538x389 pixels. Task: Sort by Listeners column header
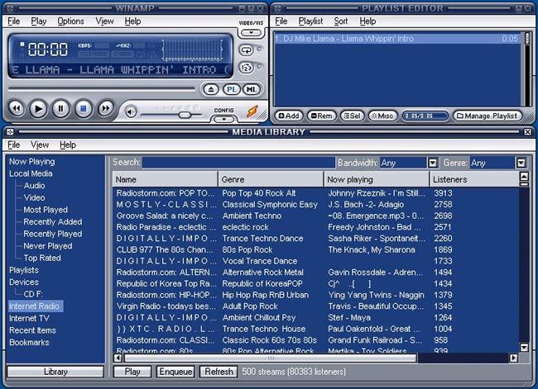(474, 179)
